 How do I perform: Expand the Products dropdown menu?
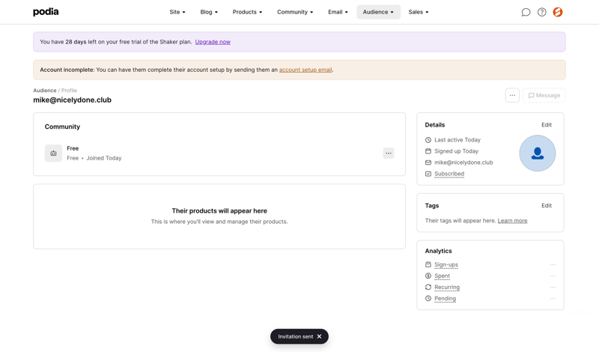tap(247, 12)
